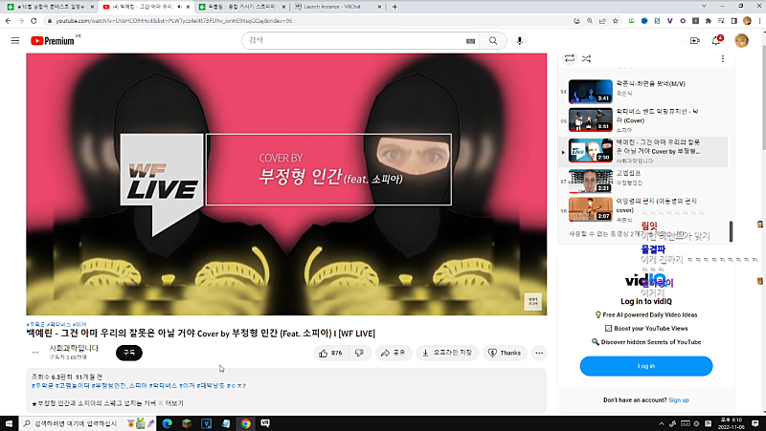Show hidden system tray icons
This screenshot has width=766, height=431.
pos(662,423)
